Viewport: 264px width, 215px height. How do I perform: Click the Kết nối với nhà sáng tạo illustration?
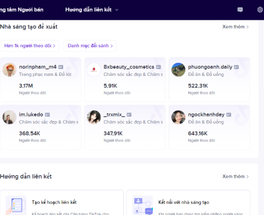pos(142,205)
